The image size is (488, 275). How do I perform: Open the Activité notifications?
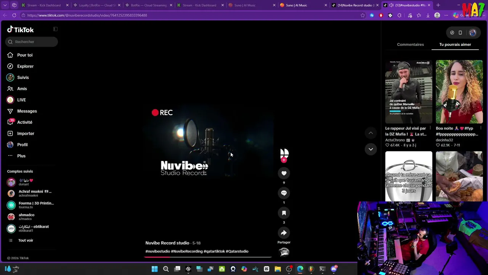24,122
